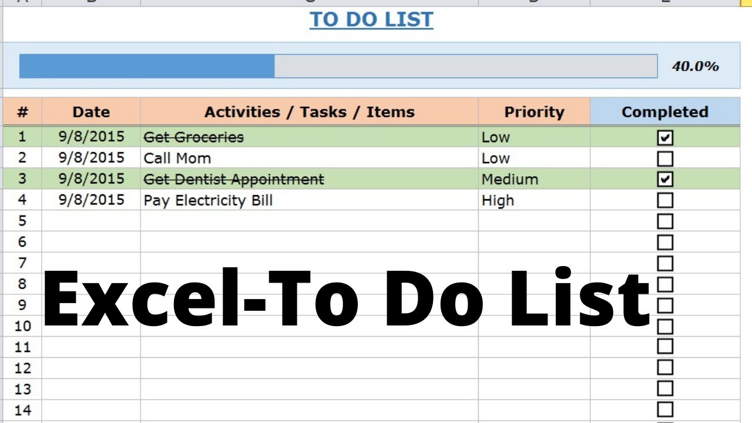Screen dimensions: 752x423
Task: Tick the completed checkbox in row 12
Action: [x=665, y=368]
